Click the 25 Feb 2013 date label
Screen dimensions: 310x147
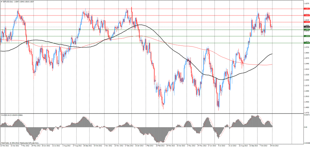tap(160, 145)
